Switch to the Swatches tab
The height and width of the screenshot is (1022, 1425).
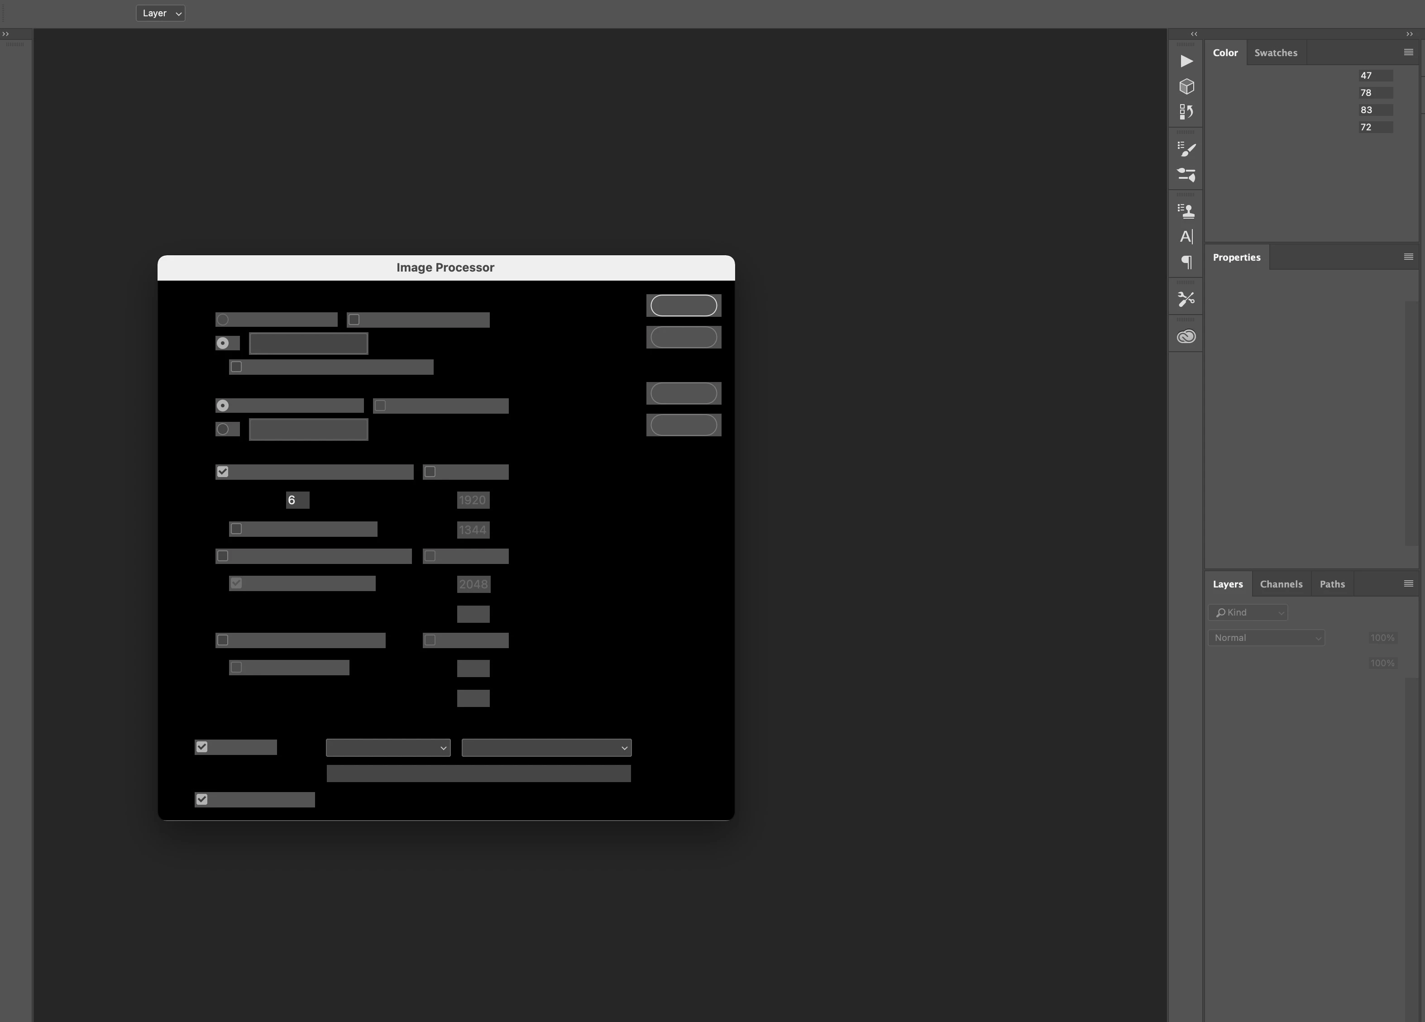coord(1276,53)
